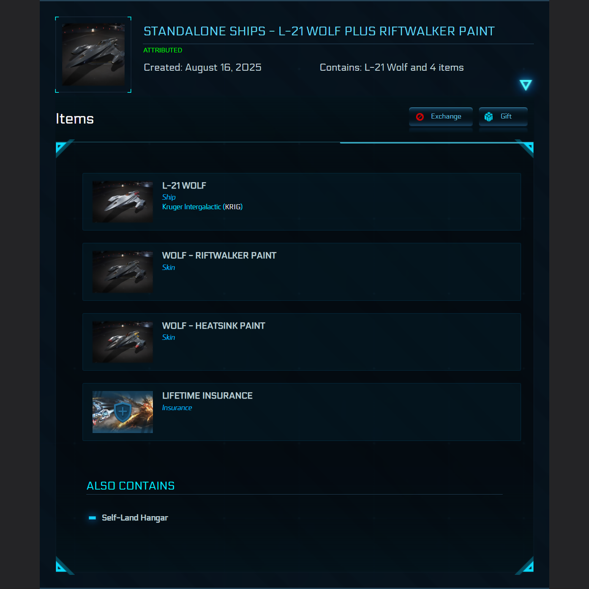
Task: Open the Riftwalker Paint skin thumbnail
Action: 123,272
